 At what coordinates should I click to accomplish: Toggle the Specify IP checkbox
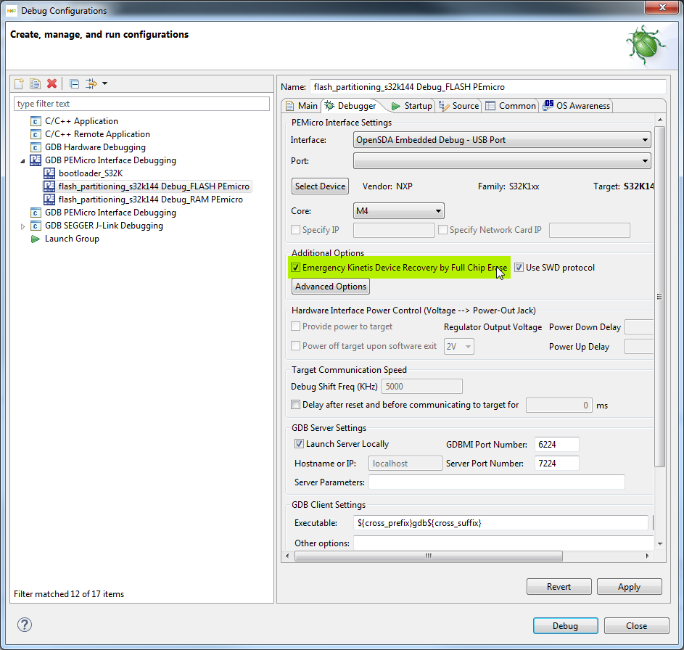pos(296,229)
